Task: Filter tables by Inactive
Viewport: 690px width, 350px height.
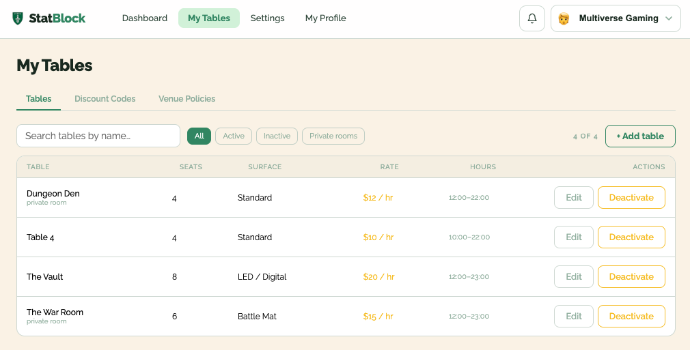Action: pos(277,136)
